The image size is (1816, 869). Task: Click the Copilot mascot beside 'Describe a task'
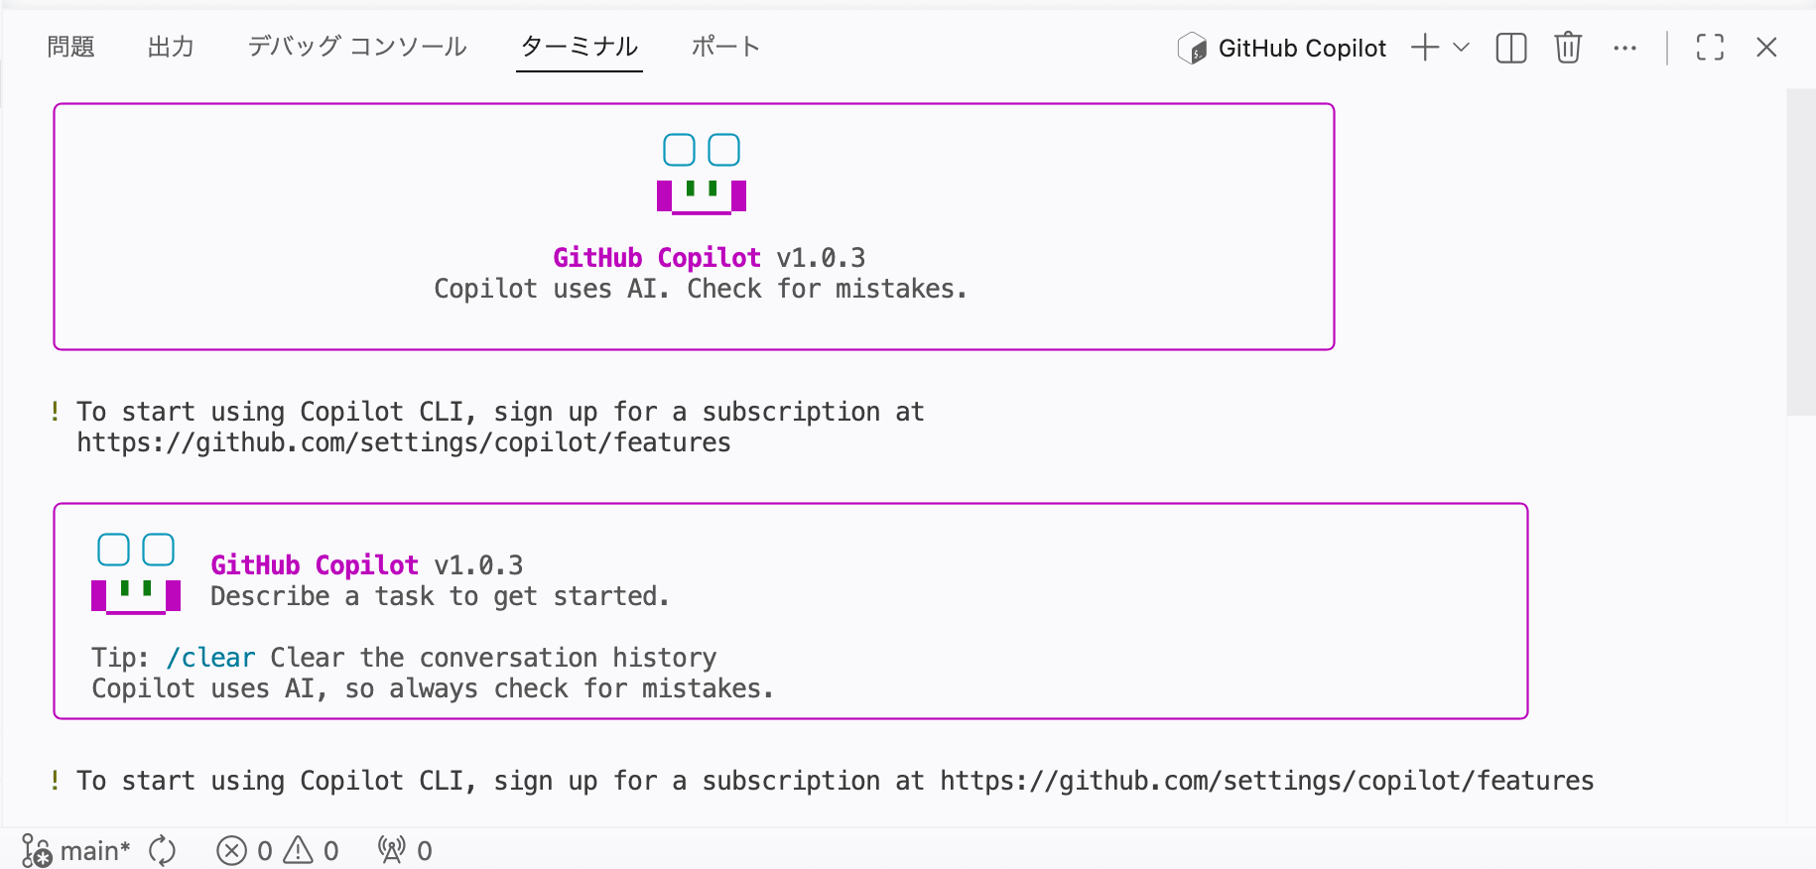click(136, 573)
